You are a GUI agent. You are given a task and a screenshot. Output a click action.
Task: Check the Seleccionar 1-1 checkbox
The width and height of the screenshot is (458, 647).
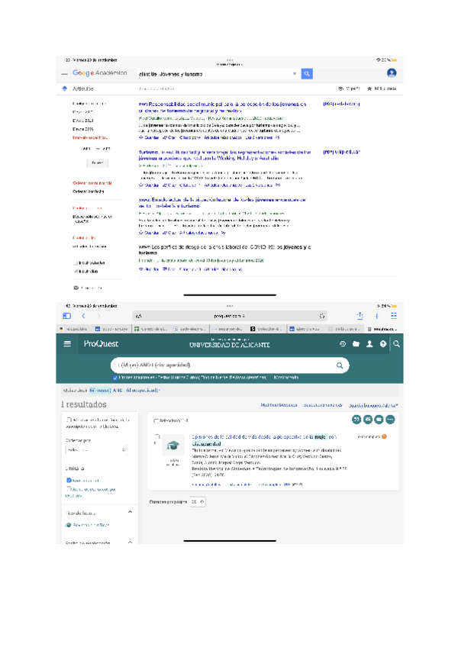click(x=156, y=420)
